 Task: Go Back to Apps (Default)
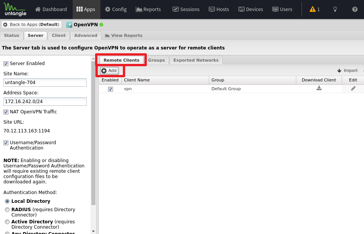coord(32,25)
